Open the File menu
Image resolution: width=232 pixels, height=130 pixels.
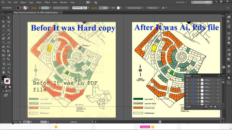pyautogui.click(x=10, y=2)
